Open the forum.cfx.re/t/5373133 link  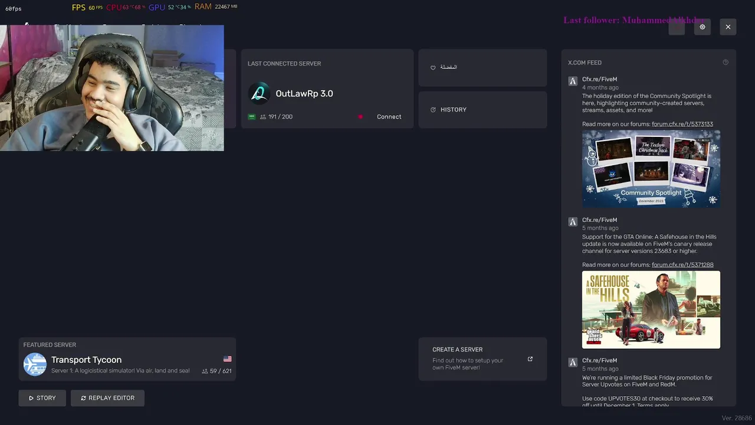pos(682,124)
